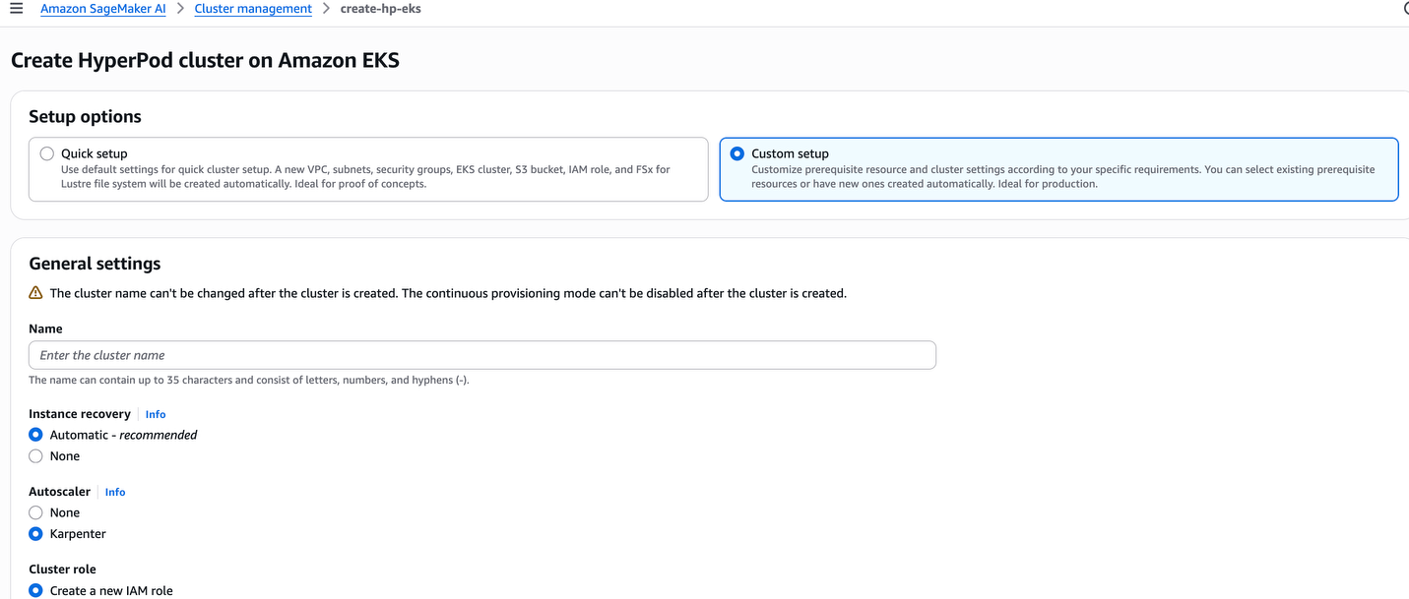1409x599 pixels.
Task: Choose Create a new IAM role
Action: click(36, 591)
